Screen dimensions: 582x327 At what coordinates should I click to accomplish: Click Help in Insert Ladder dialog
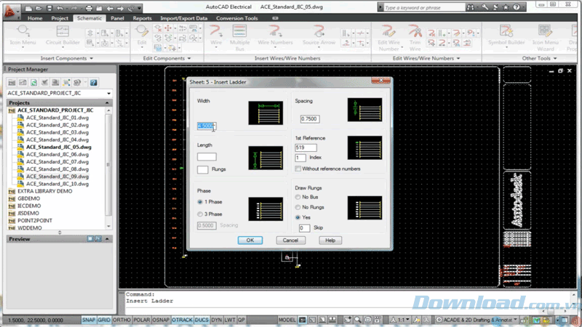330,241
